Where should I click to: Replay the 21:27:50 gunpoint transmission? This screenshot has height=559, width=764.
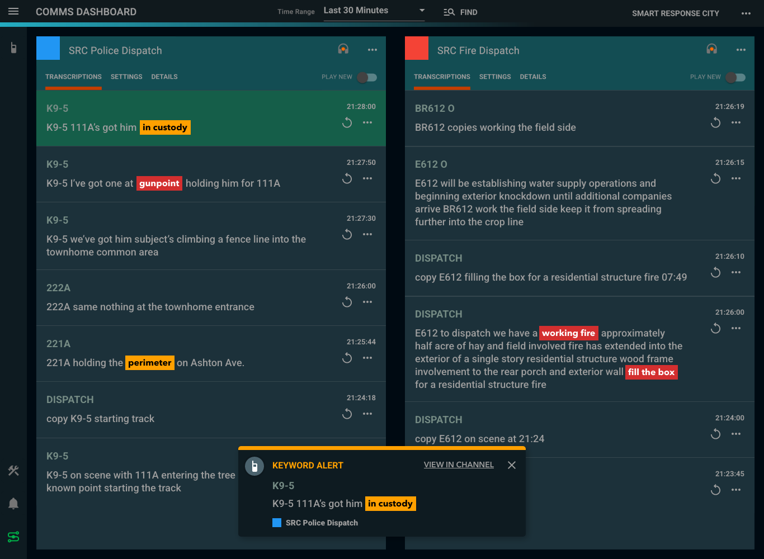[x=347, y=178]
